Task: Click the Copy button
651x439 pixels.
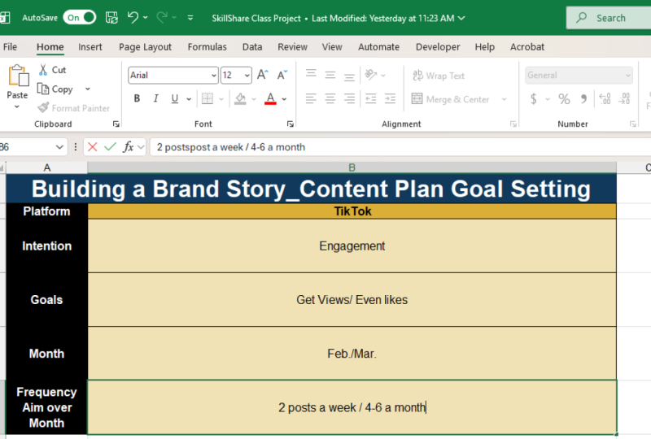Action: (55, 89)
